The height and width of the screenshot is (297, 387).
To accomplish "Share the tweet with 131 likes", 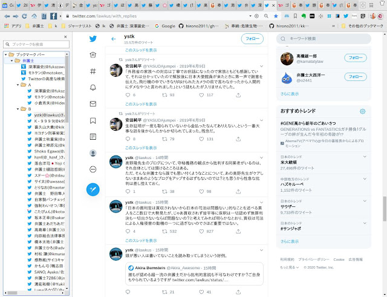I will (238, 139).
